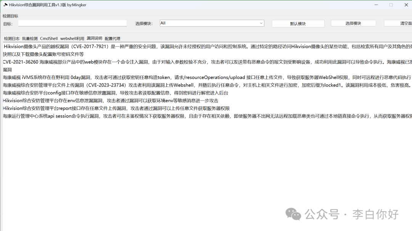This screenshot has width=412, height=231.
Task: Expand the 选择模块 dropdown arrow
Action: 261,23
